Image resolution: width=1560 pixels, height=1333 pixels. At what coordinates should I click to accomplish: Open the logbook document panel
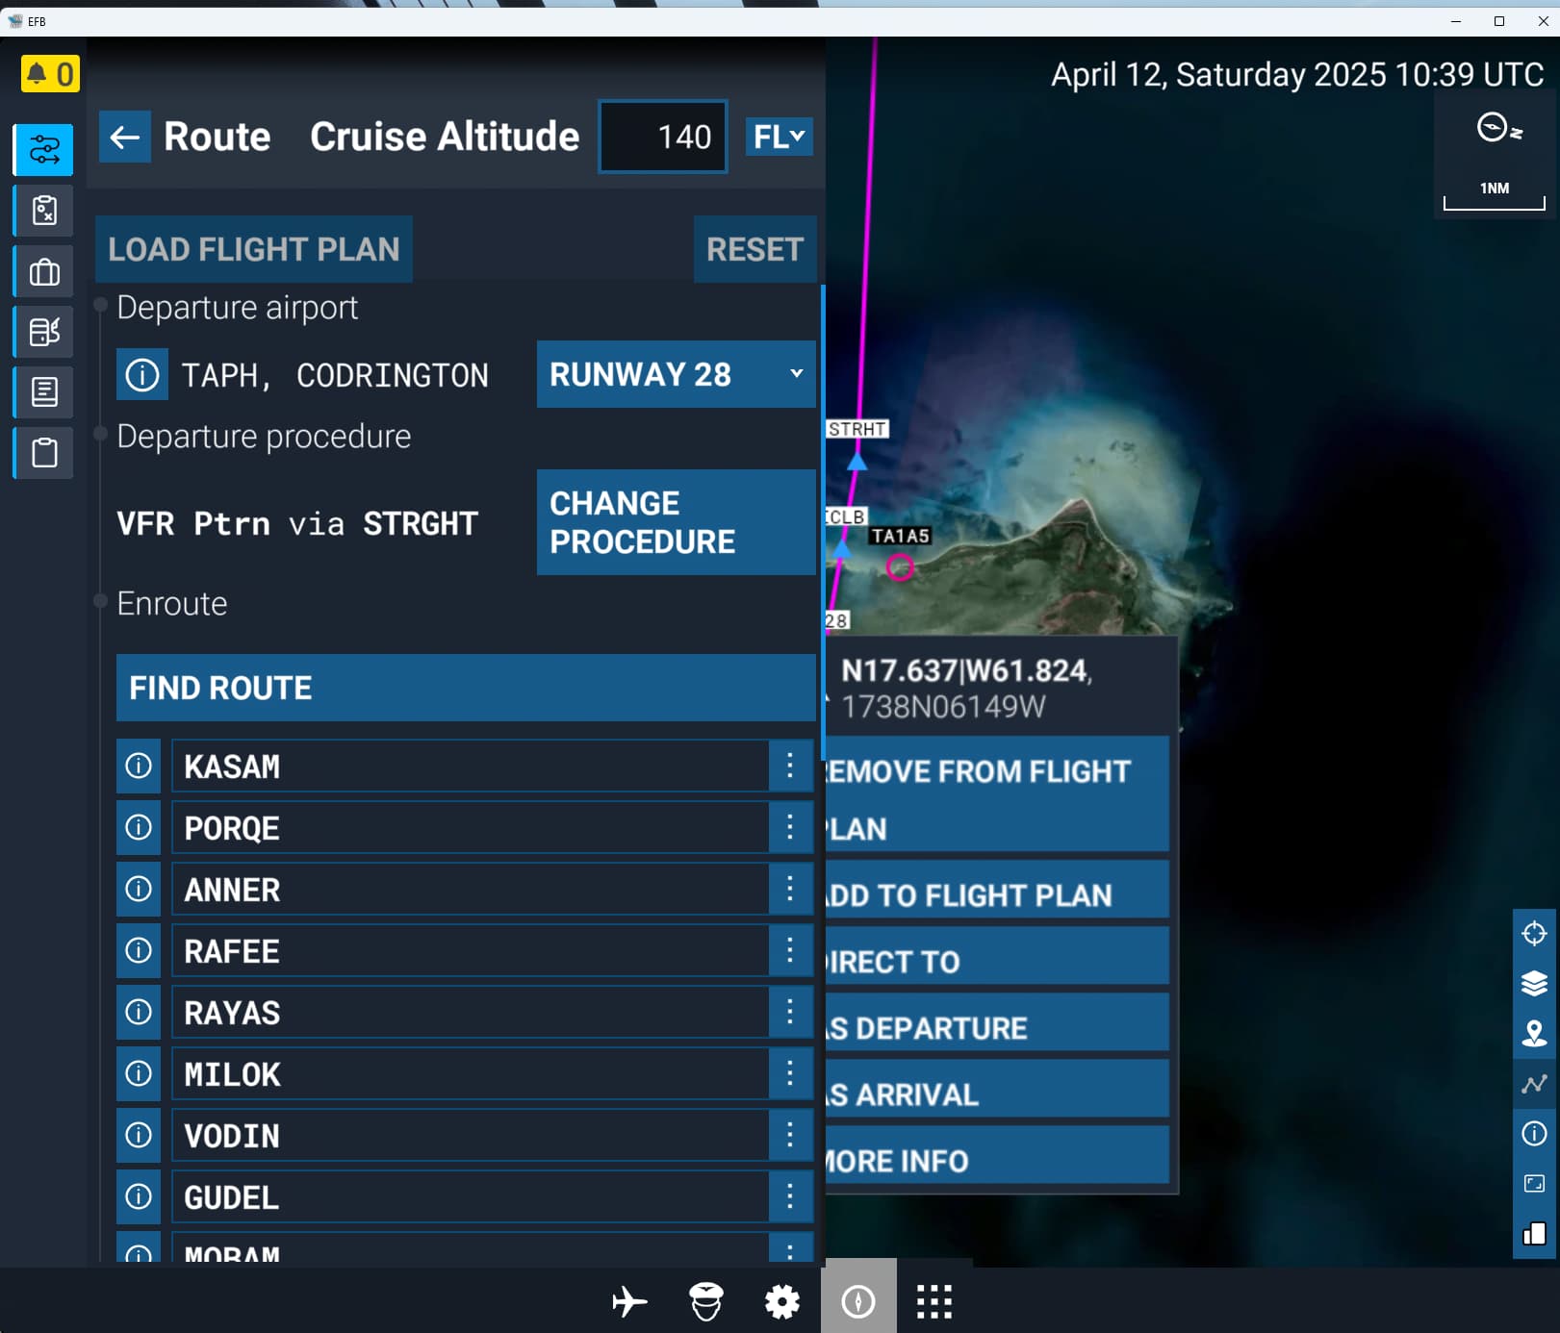41,391
